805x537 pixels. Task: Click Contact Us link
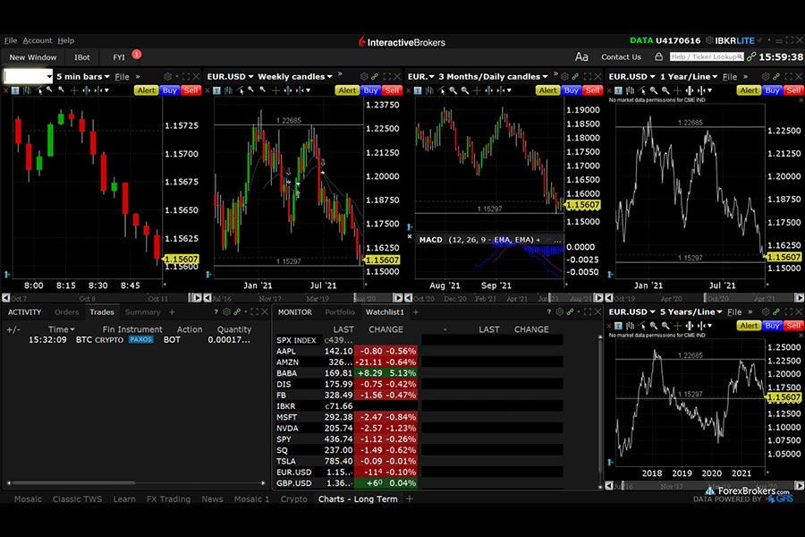coord(622,57)
